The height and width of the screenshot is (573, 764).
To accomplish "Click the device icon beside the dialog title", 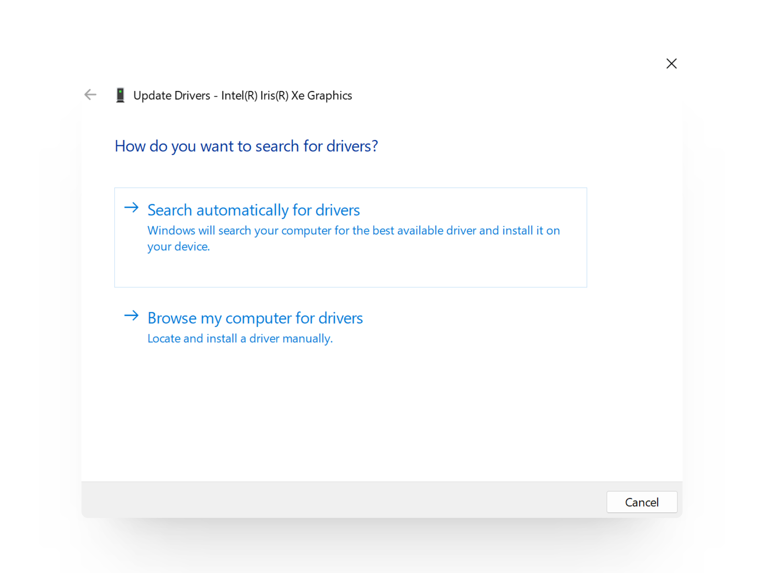I will tap(120, 95).
